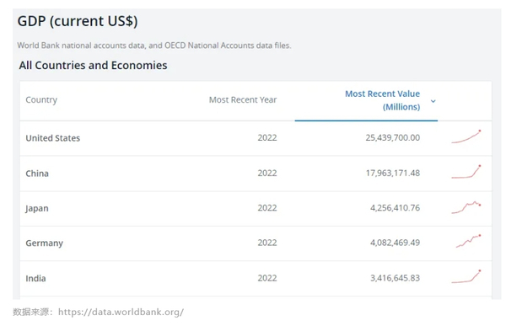506x326 pixels.
Task: Open the Germany country link
Action: pyautogui.click(x=44, y=243)
